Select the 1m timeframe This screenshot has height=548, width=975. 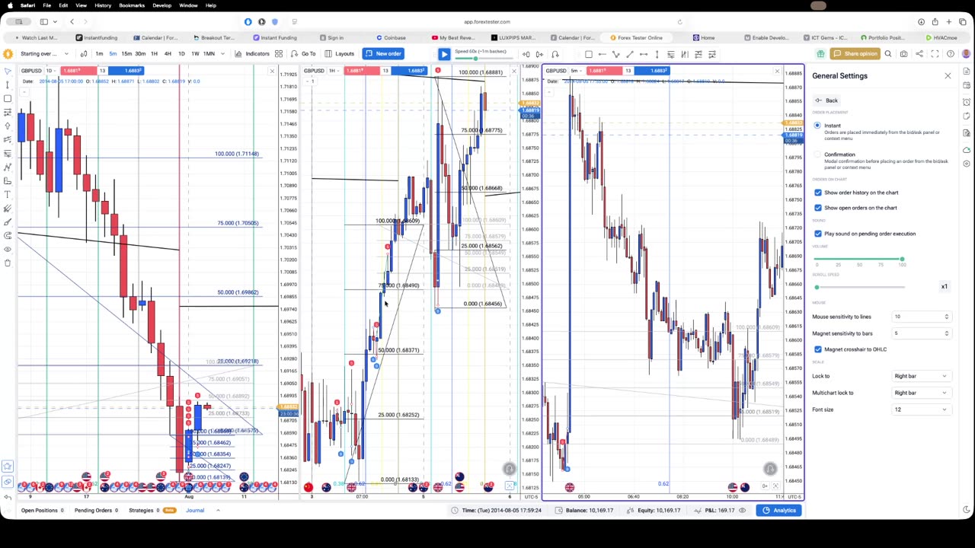[99, 54]
